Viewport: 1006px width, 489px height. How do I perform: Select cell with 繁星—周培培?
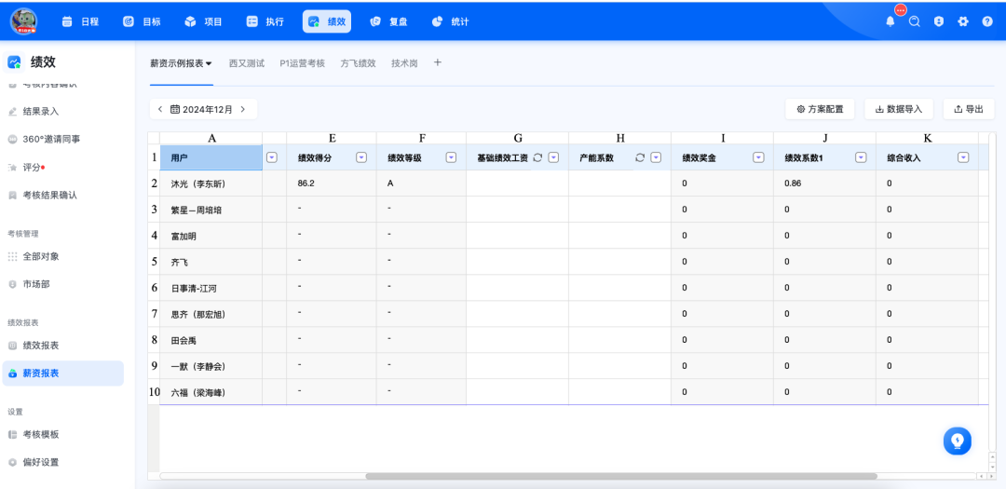211,210
